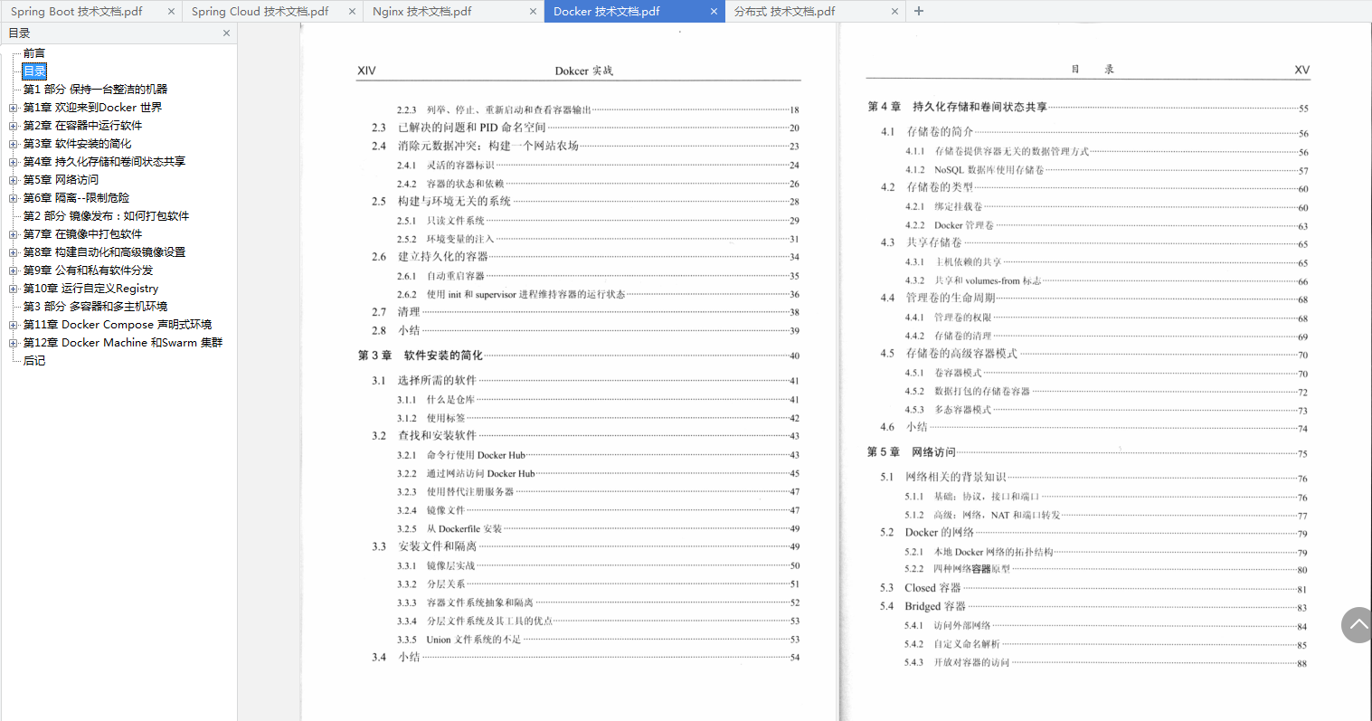This screenshot has width=1372, height=721.
Task: Expand 第9章 公有和私有软件分发 node
Action: (x=14, y=270)
